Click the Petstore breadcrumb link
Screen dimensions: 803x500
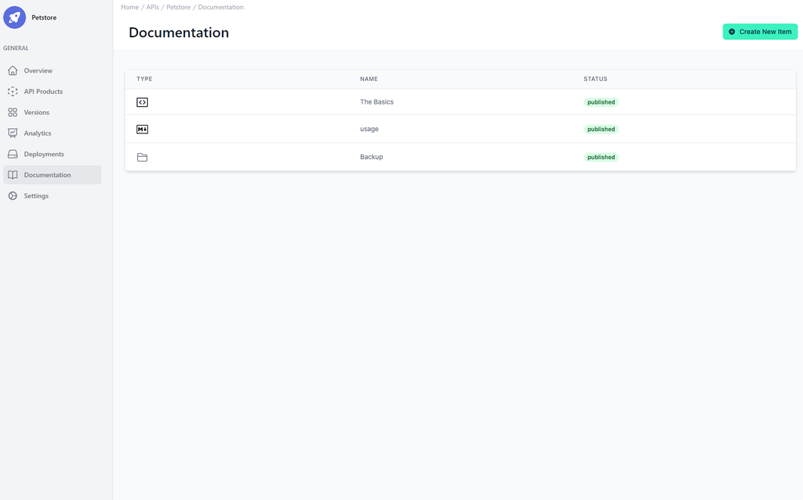click(x=178, y=7)
